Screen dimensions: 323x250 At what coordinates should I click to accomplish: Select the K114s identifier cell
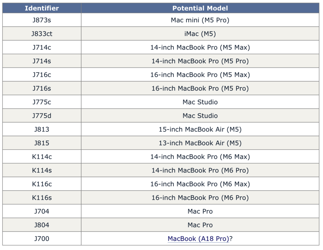(42, 170)
